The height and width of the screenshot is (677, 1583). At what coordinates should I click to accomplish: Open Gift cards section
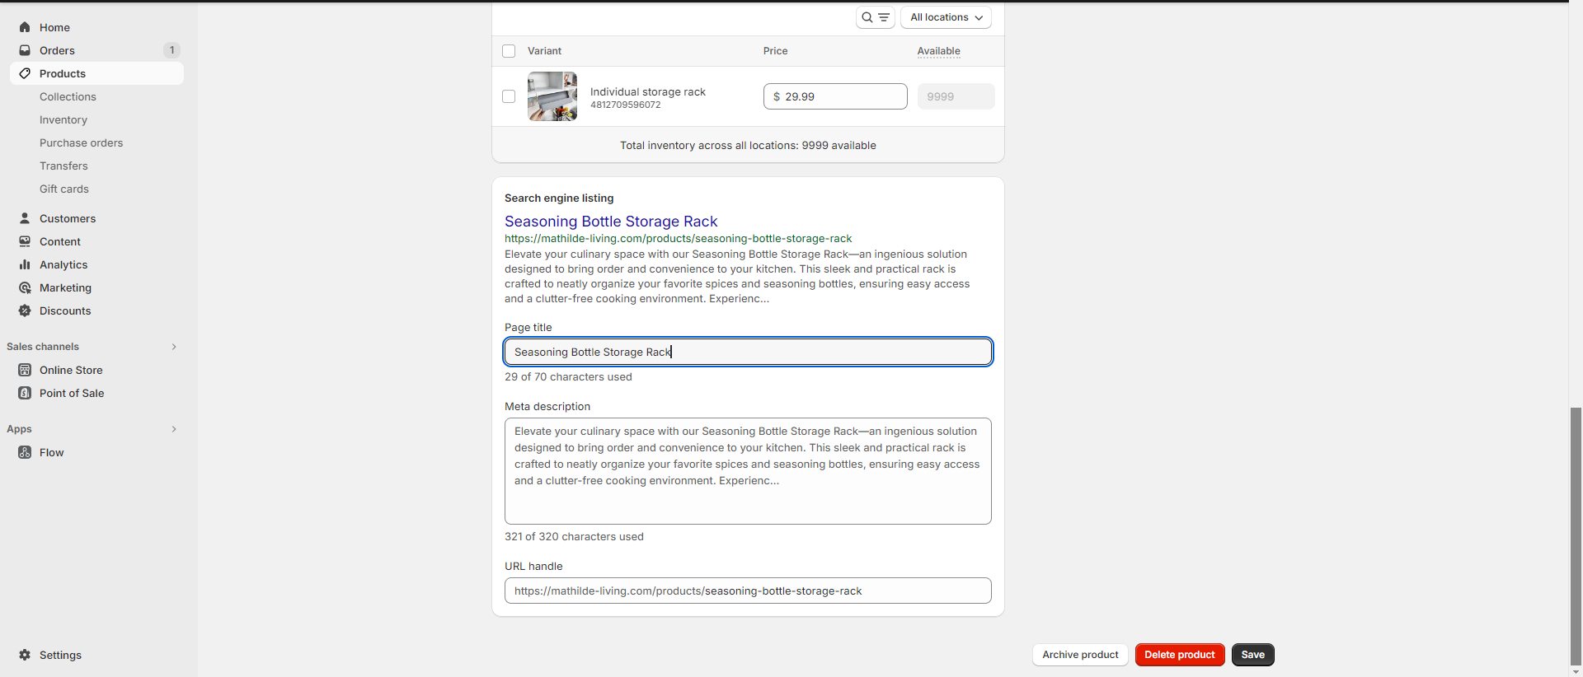[x=64, y=189]
